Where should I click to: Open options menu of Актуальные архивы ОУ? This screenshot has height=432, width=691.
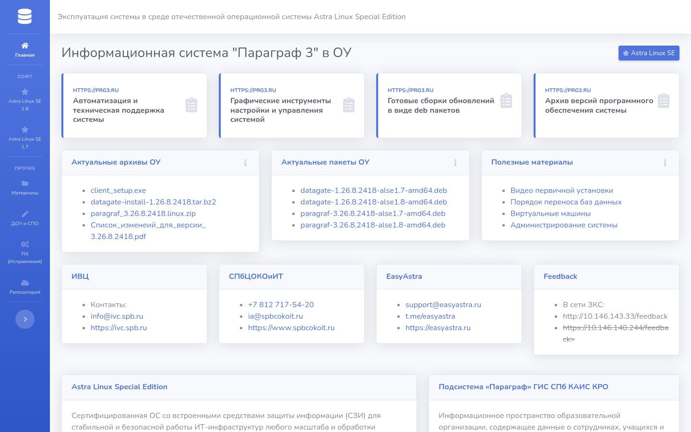[245, 163]
